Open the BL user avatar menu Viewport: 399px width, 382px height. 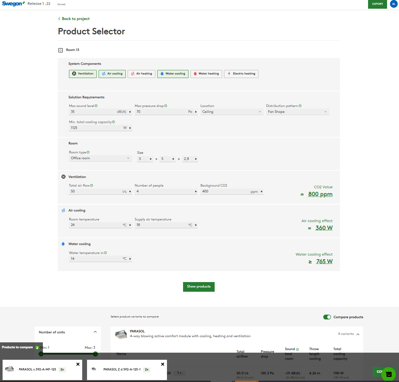[394, 4]
